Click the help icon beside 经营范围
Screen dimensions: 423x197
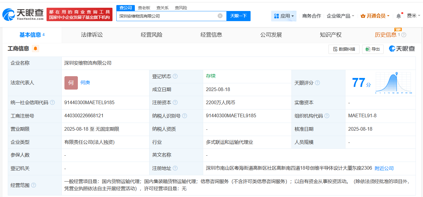[x=34, y=185]
